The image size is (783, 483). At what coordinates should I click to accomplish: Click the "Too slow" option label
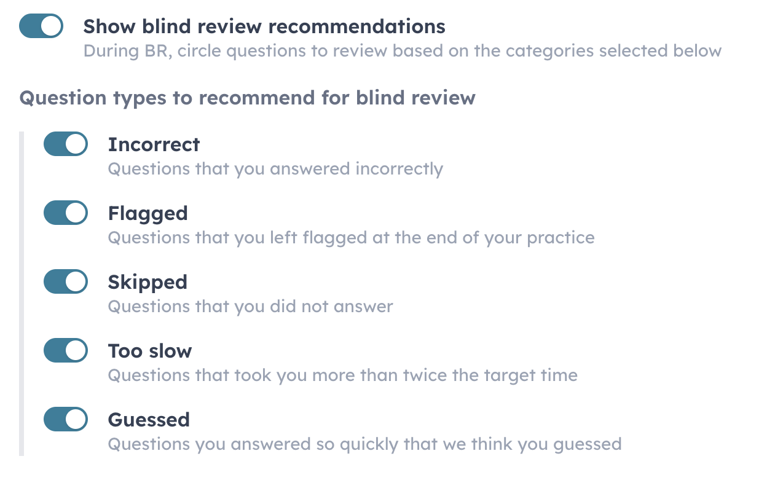150,351
